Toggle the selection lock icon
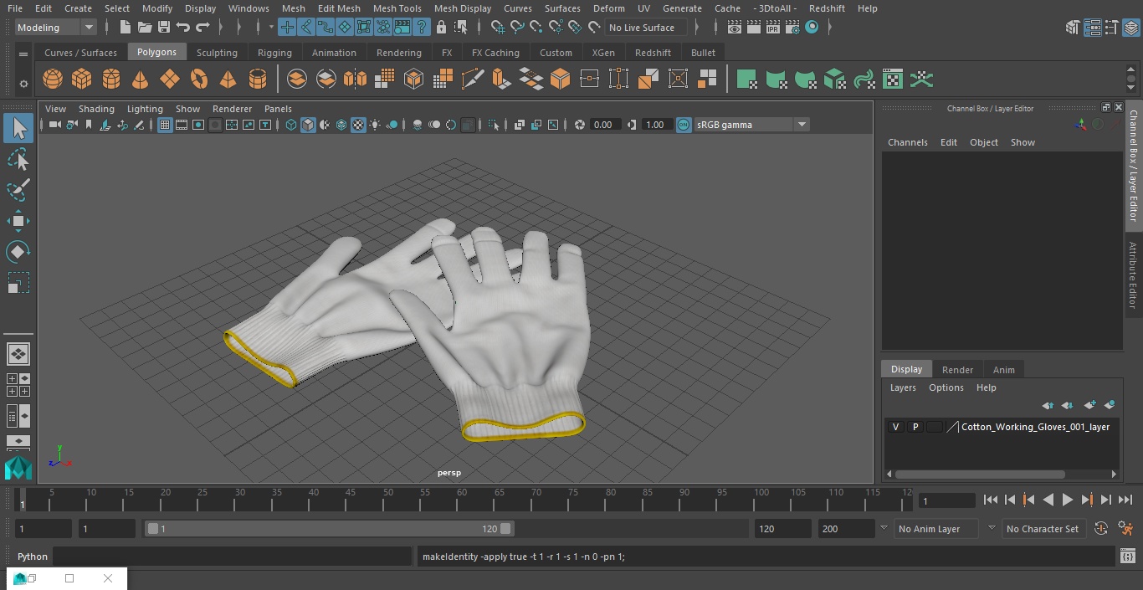This screenshot has height=590, width=1143. click(x=441, y=28)
